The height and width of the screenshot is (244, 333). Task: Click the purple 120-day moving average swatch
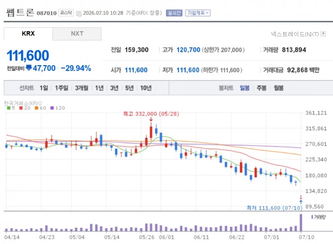pos(52,108)
